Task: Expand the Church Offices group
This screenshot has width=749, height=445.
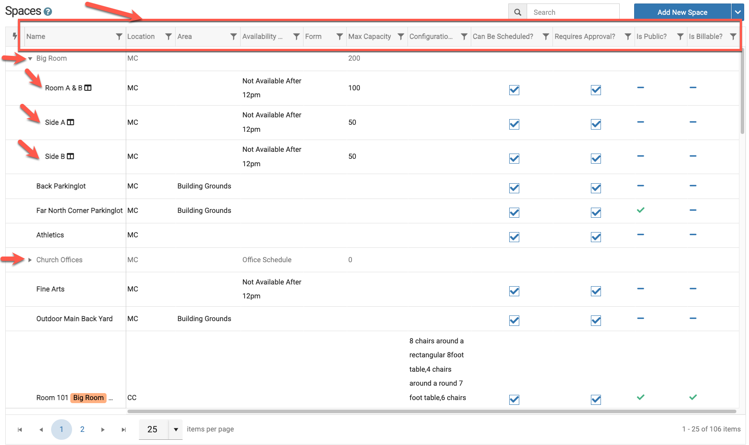Action: 30,260
